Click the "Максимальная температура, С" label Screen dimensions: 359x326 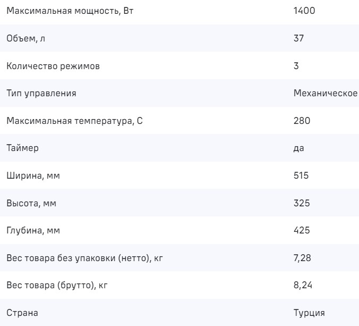click(x=75, y=121)
